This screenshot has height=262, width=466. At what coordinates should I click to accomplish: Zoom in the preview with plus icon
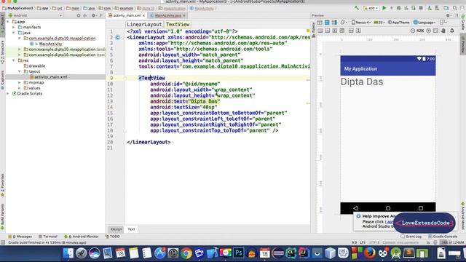point(428,31)
